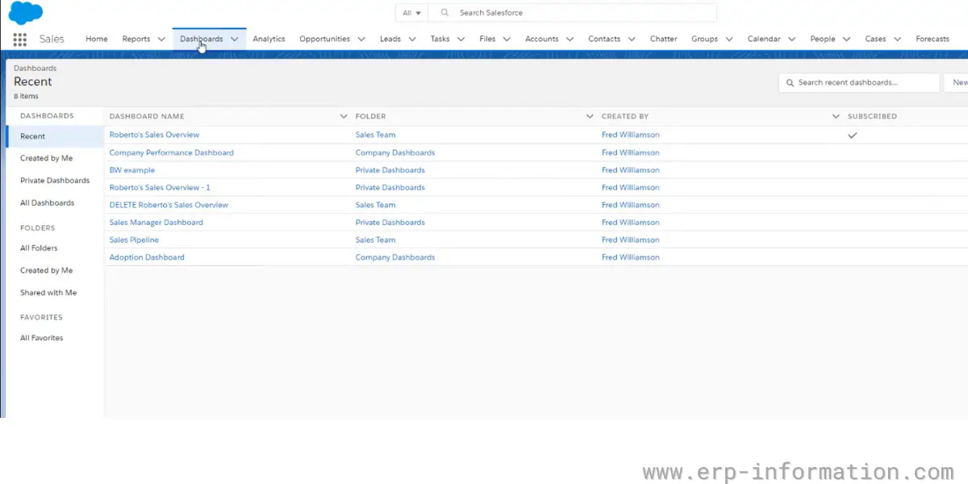Open Fred Williamson in Sales Pipeline row

click(x=630, y=240)
